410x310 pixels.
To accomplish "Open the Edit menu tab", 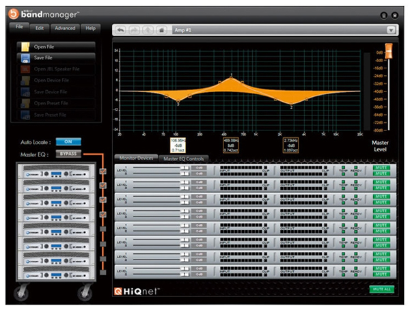I will (x=40, y=28).
